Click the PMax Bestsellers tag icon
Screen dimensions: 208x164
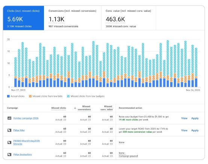pos(9,155)
